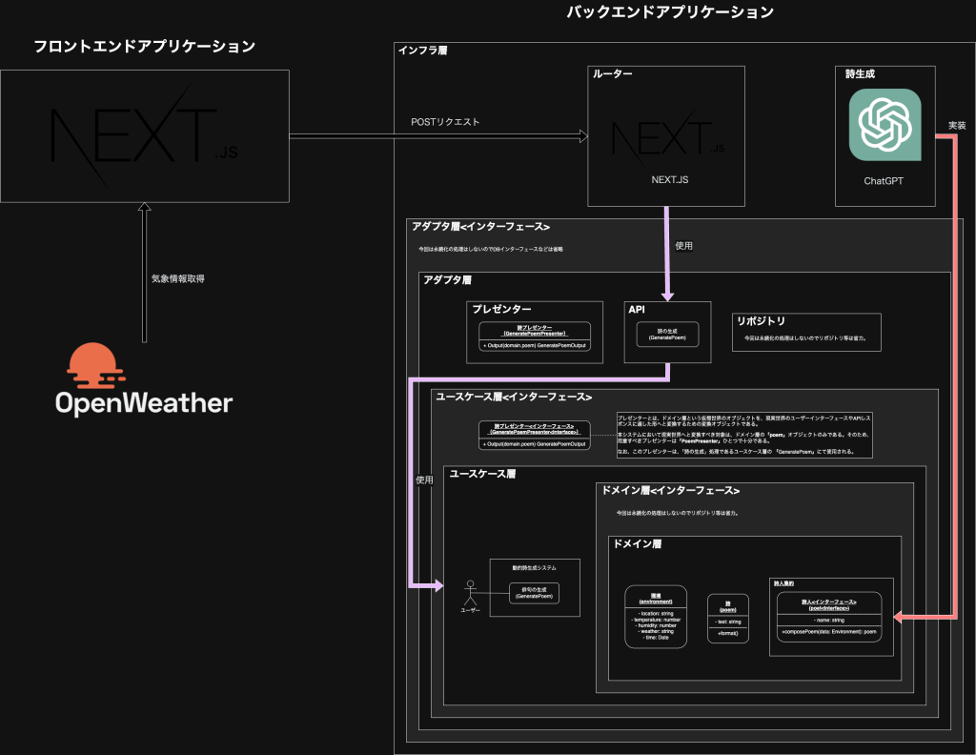Viewport: 976px width, 755px height.
Task: Select the ChatGPT caption under the logo
Action: [x=884, y=180]
